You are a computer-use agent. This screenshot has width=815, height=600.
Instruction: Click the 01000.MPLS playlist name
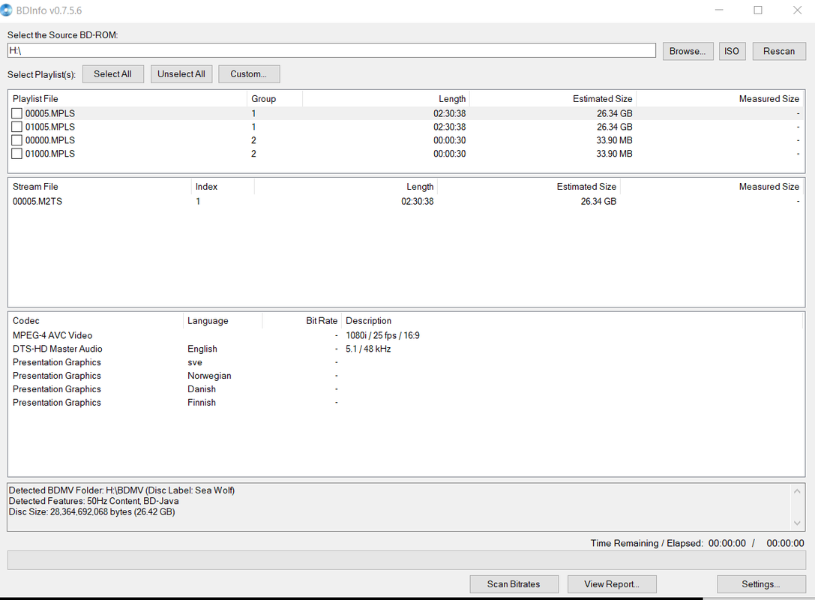50,154
